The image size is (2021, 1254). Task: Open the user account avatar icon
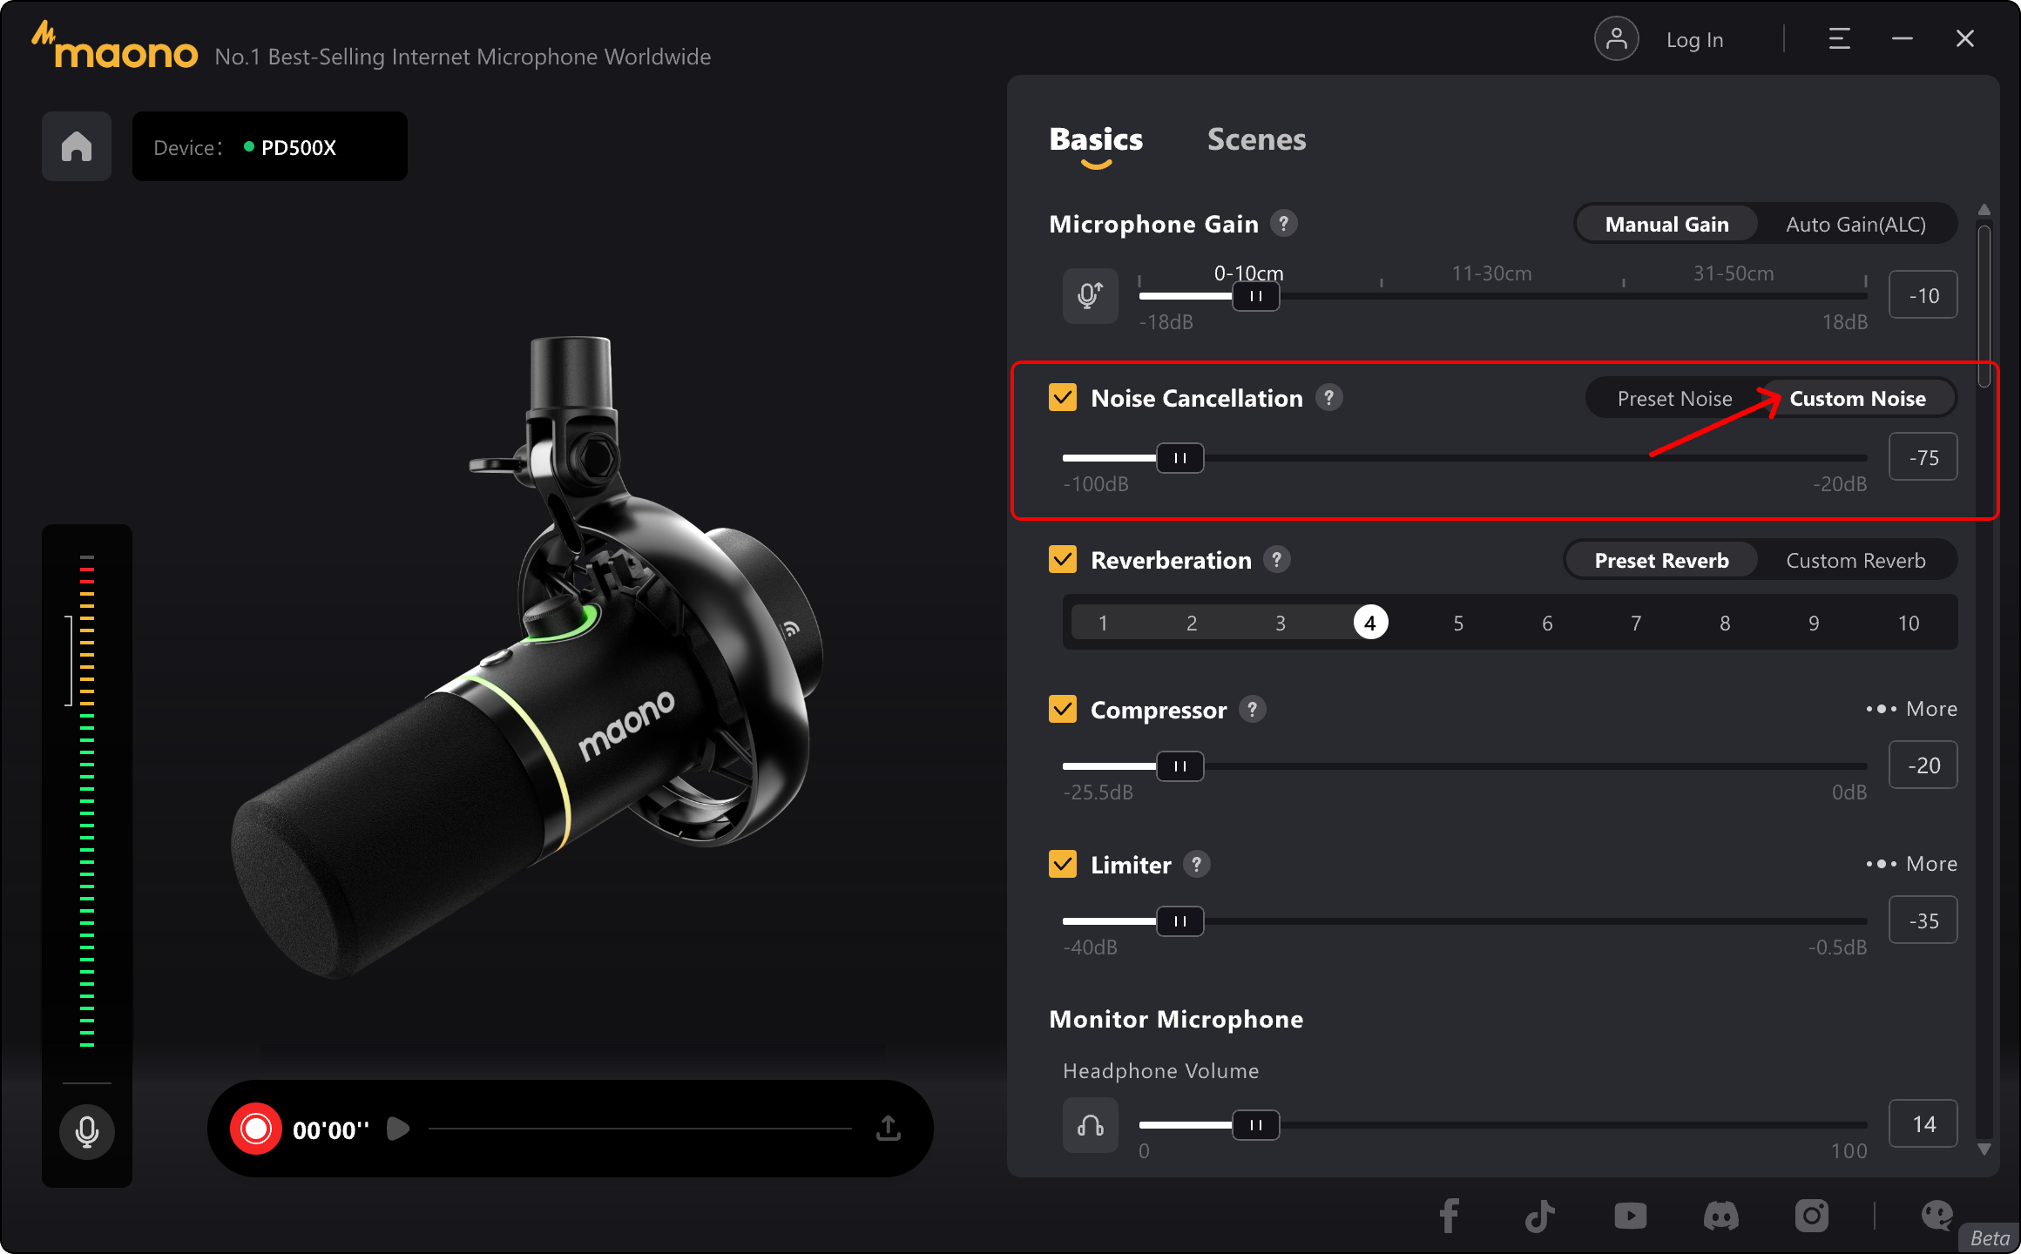pyautogui.click(x=1616, y=39)
